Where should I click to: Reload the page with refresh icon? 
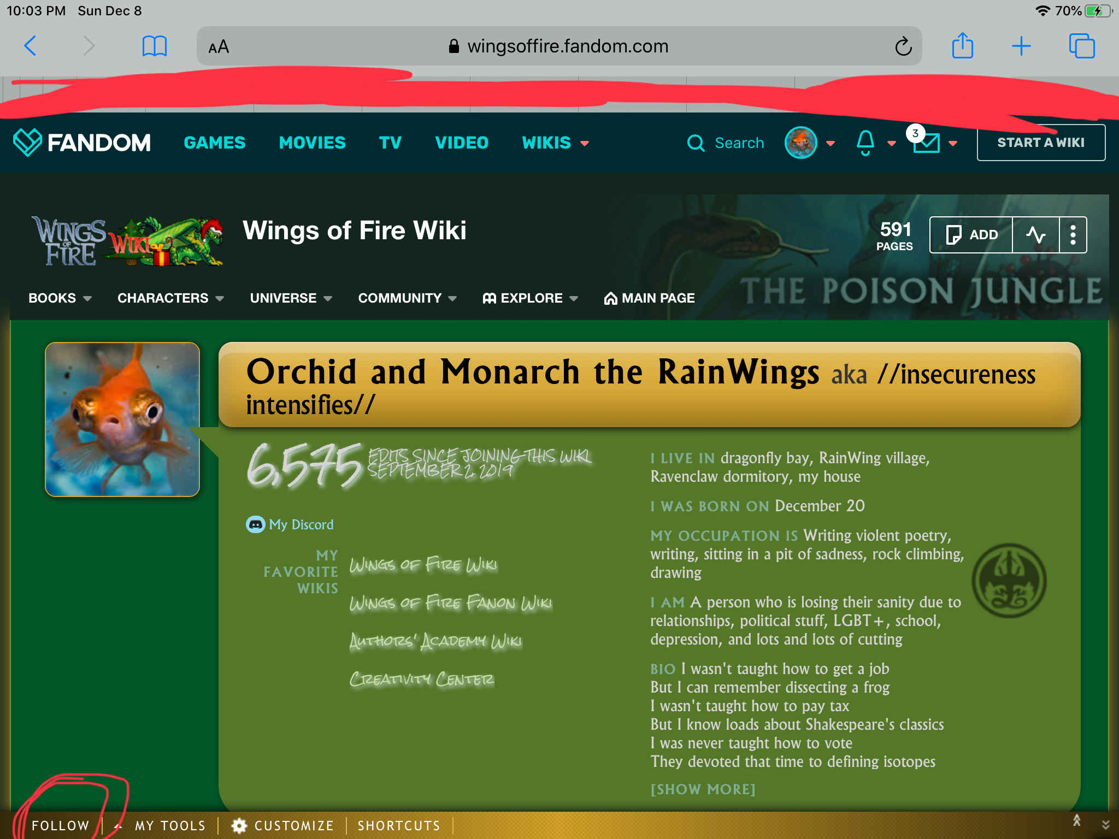coord(903,46)
